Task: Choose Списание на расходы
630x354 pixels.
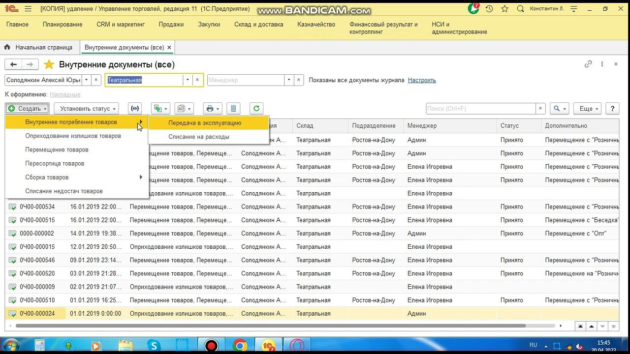Action: (209, 137)
